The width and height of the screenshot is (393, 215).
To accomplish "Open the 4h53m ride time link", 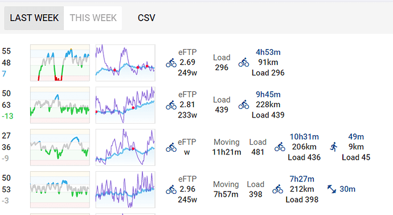I will point(268,52).
